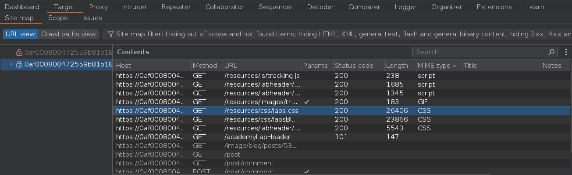Switch to URL view
This screenshot has height=175, width=572.
point(20,34)
